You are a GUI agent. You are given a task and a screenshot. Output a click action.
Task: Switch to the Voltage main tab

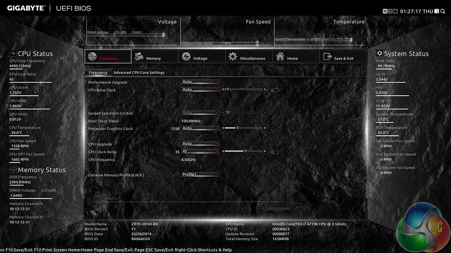pos(202,57)
